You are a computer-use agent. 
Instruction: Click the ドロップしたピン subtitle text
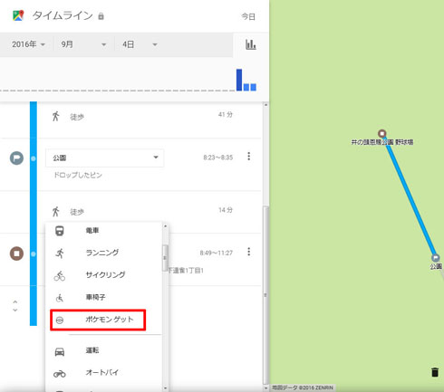(x=78, y=175)
